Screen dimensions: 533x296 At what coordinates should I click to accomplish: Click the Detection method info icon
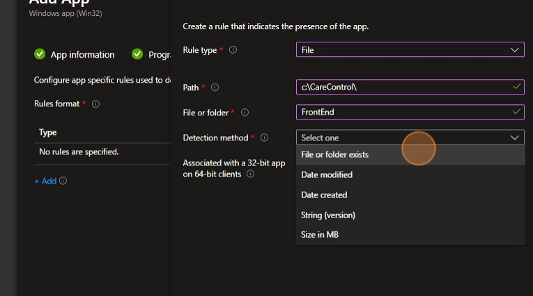(264, 138)
